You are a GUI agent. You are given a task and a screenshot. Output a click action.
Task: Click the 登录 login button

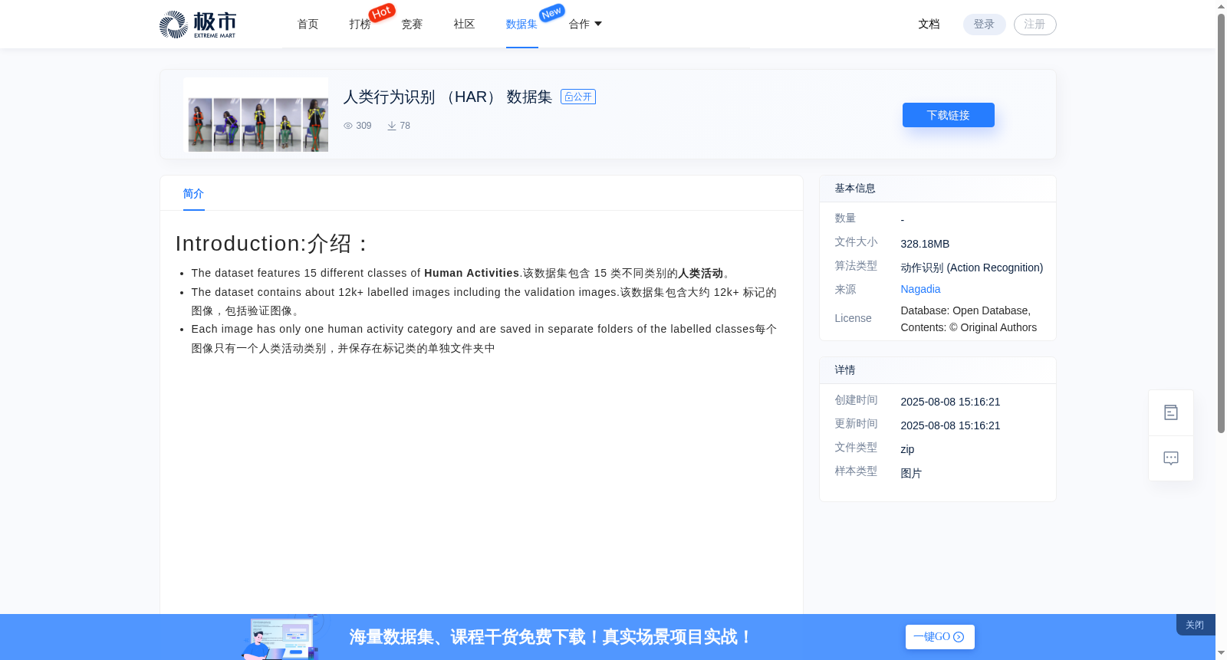tap(984, 25)
